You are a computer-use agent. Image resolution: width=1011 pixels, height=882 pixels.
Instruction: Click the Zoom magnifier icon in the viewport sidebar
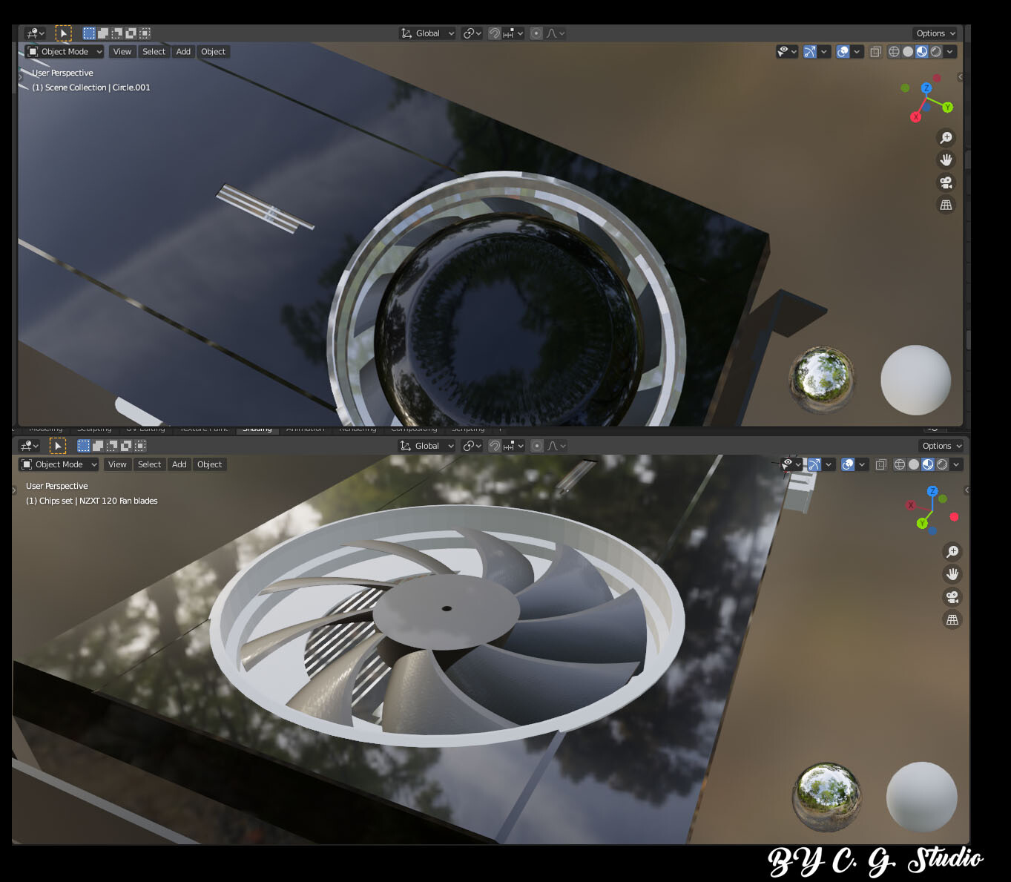pyautogui.click(x=946, y=137)
